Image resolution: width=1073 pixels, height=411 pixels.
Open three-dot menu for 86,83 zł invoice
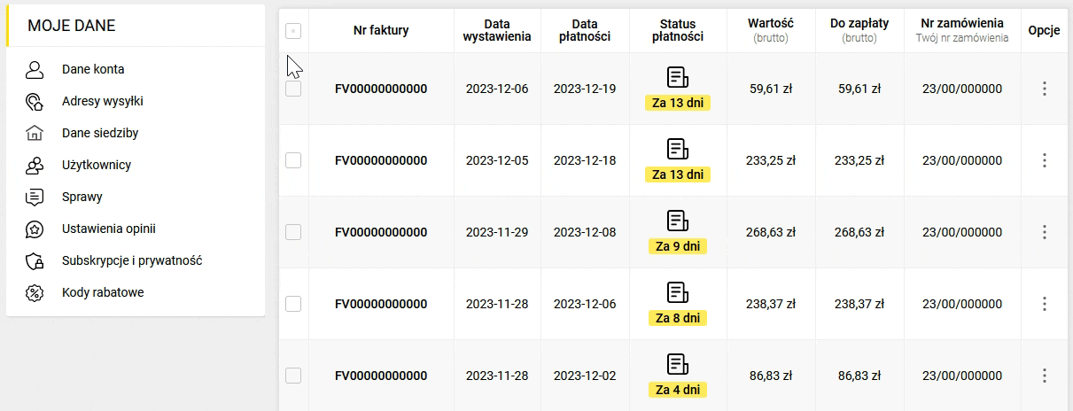click(1045, 376)
